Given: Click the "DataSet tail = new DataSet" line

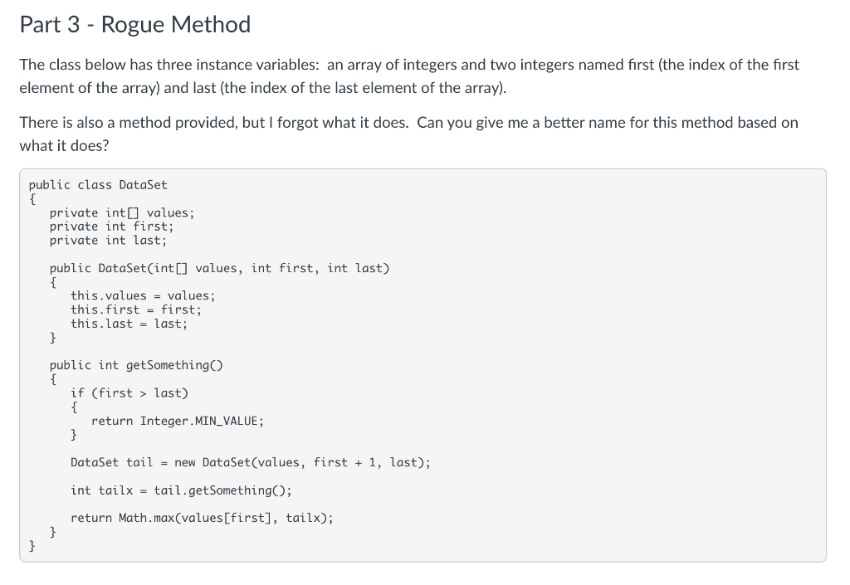Looking at the screenshot, I should (x=251, y=462).
